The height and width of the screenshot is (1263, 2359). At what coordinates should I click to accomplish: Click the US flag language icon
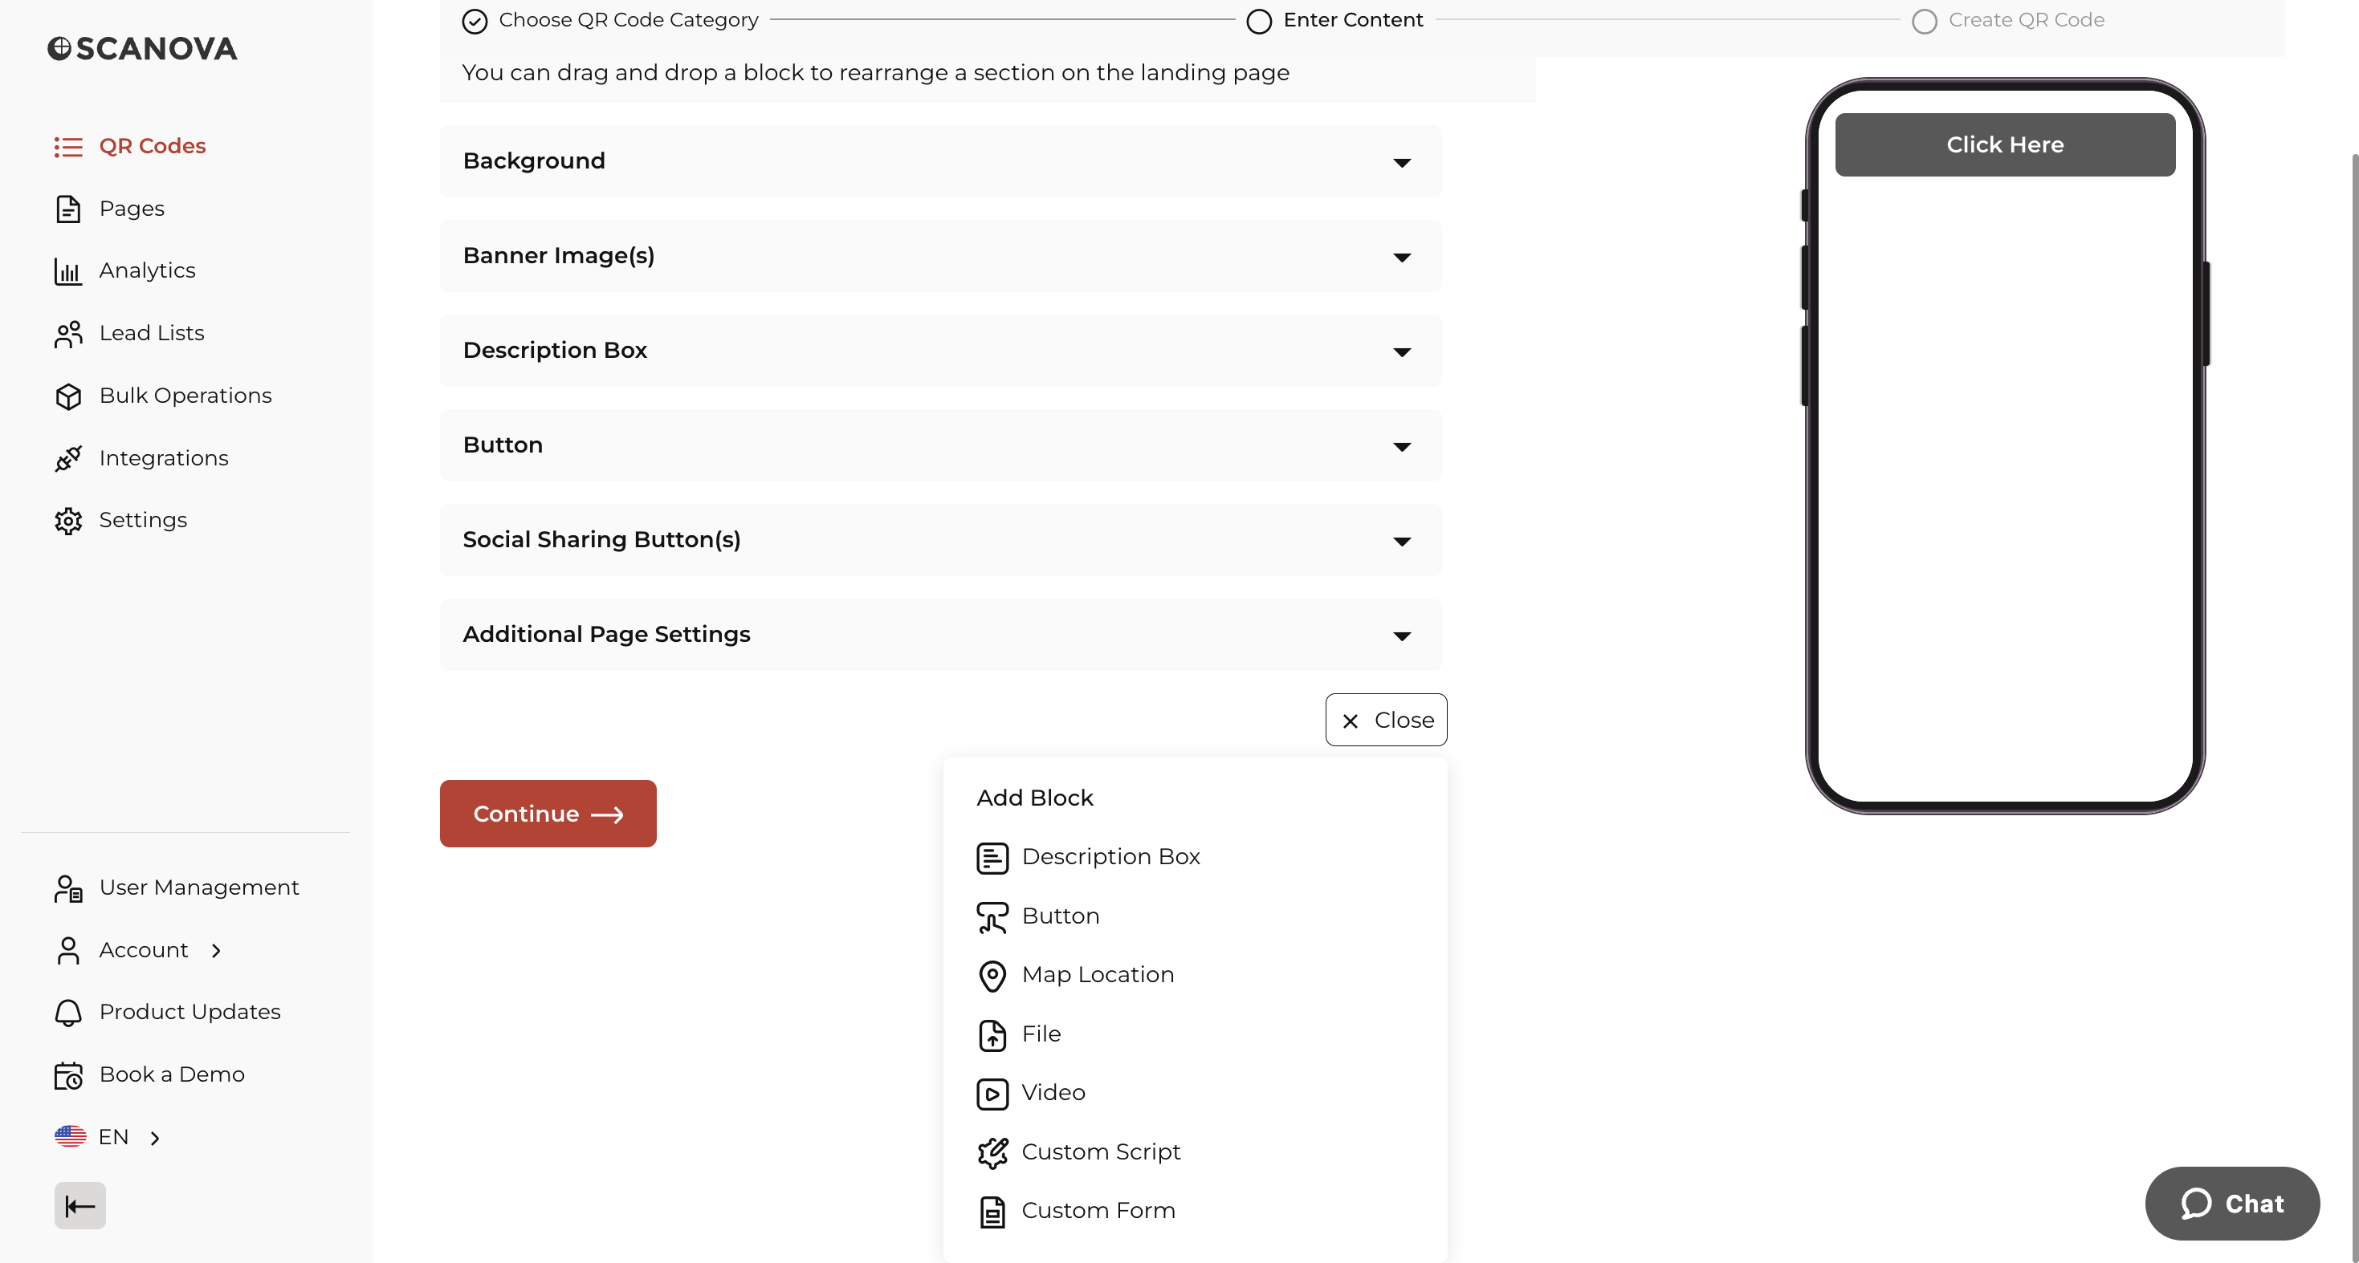70,1137
